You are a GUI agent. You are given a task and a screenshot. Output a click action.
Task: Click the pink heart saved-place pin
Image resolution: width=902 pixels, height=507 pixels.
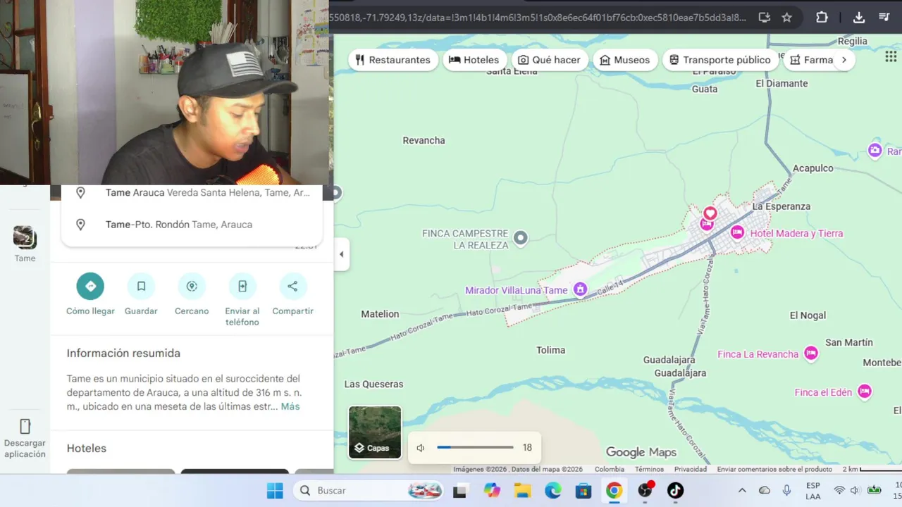pyautogui.click(x=710, y=213)
